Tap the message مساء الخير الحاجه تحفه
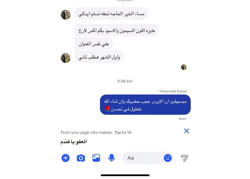 pos(111,14)
